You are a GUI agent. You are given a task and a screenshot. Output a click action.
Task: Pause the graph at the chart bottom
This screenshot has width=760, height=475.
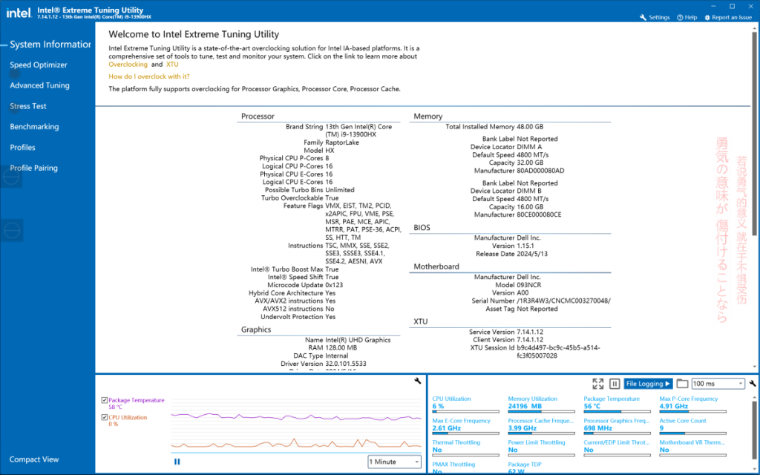177,462
